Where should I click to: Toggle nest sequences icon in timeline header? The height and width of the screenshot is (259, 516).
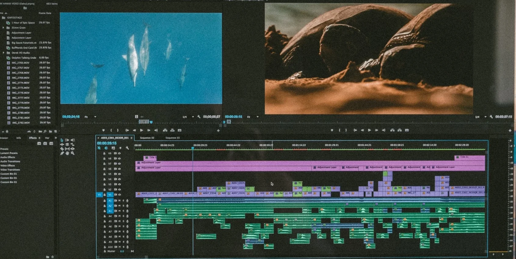pyautogui.click(x=99, y=148)
